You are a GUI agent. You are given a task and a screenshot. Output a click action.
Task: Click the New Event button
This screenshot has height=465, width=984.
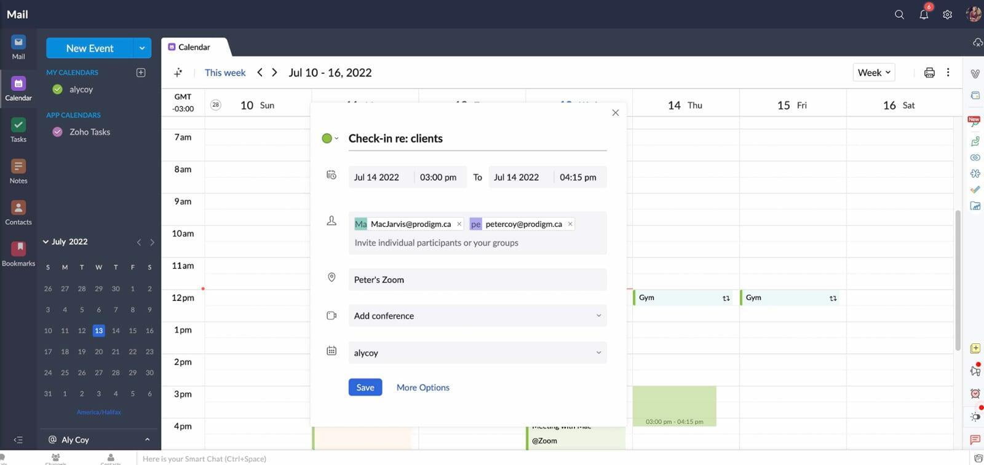click(90, 48)
